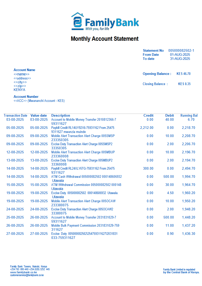Click the running balance 1,994.70

188,176
